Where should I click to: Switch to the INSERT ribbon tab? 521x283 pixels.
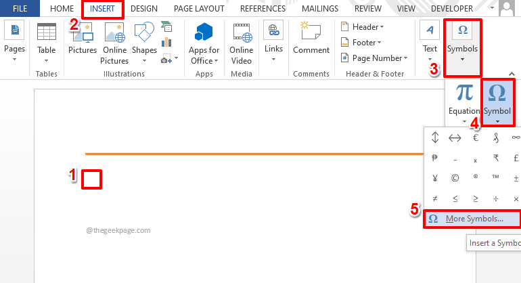(102, 9)
